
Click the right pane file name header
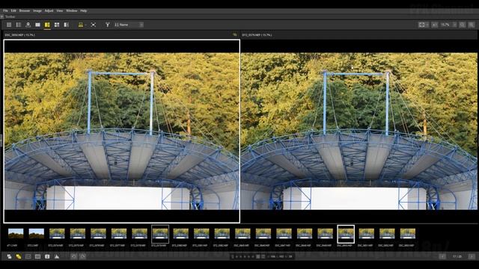257,35
